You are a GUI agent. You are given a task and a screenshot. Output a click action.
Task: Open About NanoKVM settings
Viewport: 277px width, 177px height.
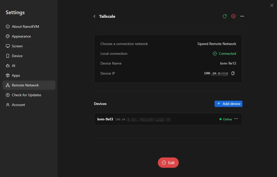(x=29, y=26)
